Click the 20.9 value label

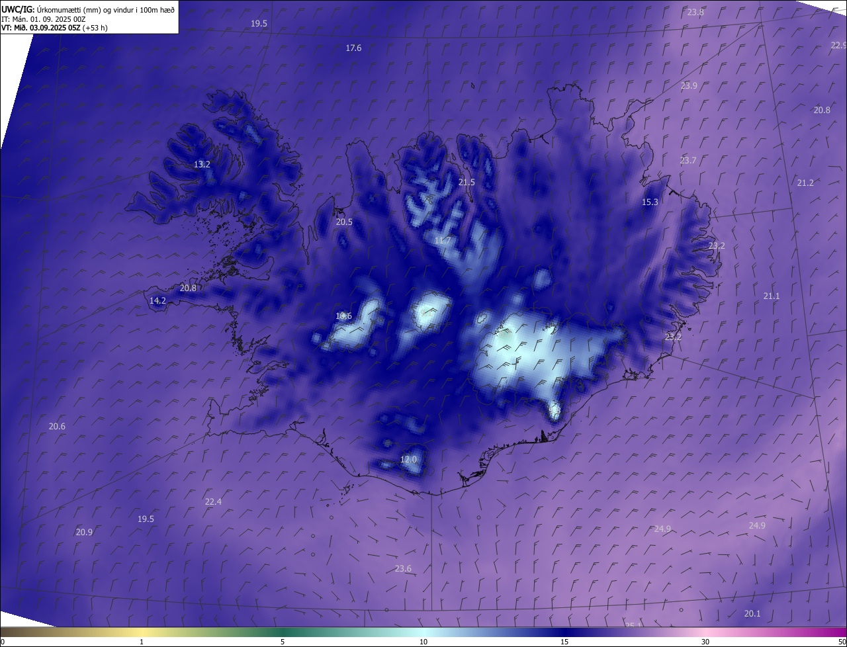(84, 533)
